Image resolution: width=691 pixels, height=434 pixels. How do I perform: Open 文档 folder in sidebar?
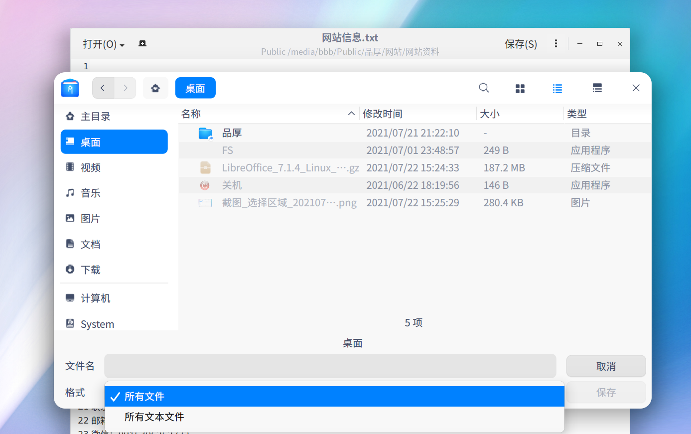(114, 244)
